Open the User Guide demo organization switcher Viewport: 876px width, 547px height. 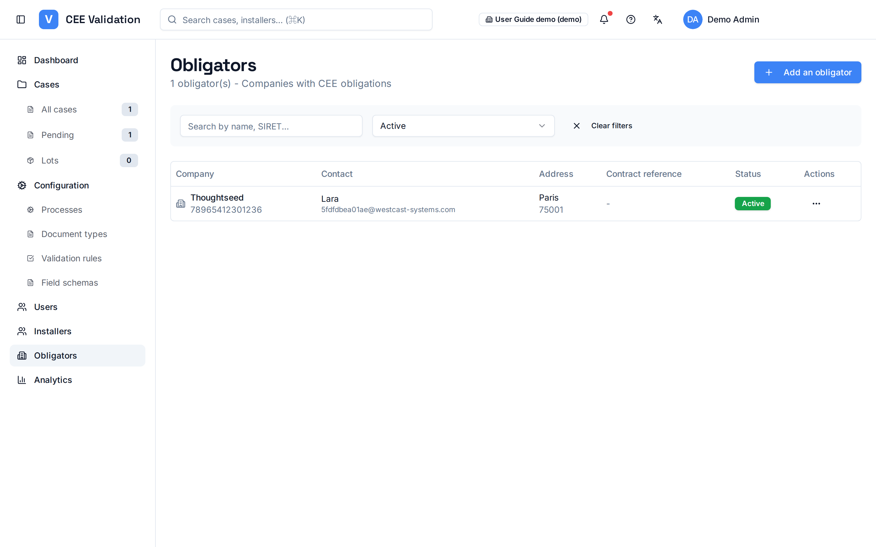point(533,19)
